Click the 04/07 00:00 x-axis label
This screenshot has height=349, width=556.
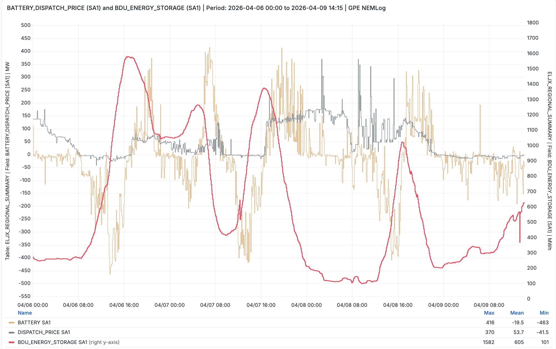point(169,305)
